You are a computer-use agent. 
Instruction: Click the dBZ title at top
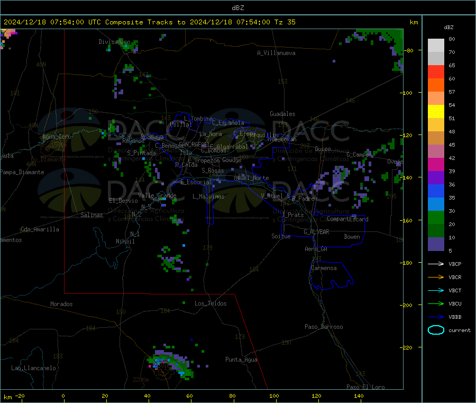[237, 8]
